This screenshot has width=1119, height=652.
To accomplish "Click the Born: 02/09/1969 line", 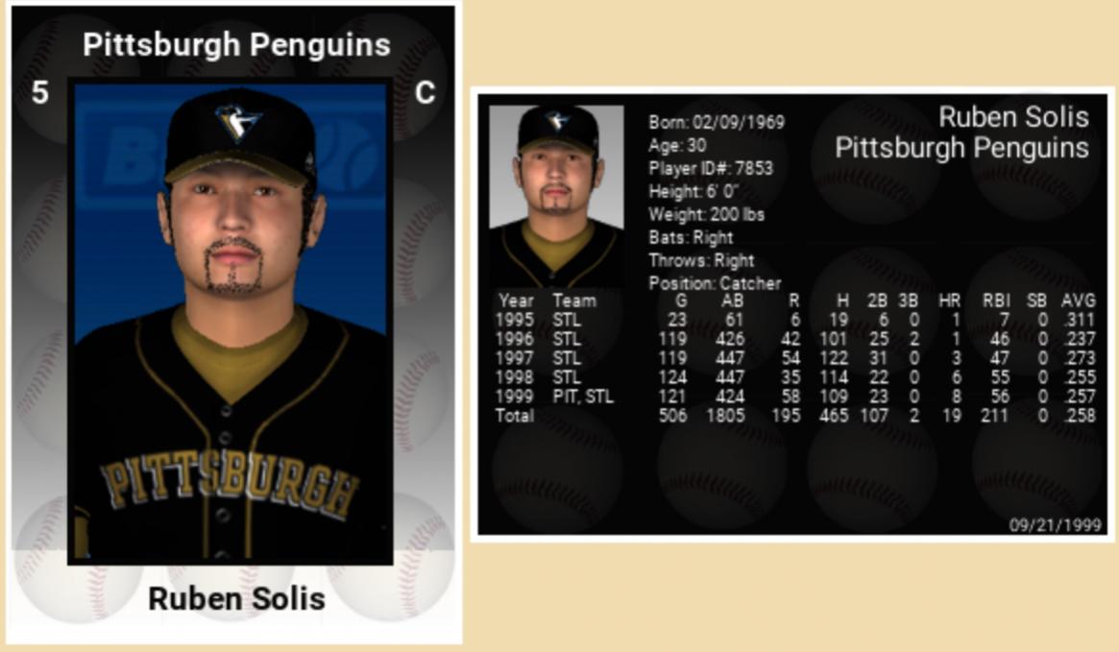I will point(717,123).
